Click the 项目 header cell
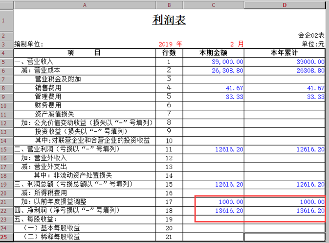The width and height of the screenshot is (329, 243). pyautogui.click(x=85, y=53)
